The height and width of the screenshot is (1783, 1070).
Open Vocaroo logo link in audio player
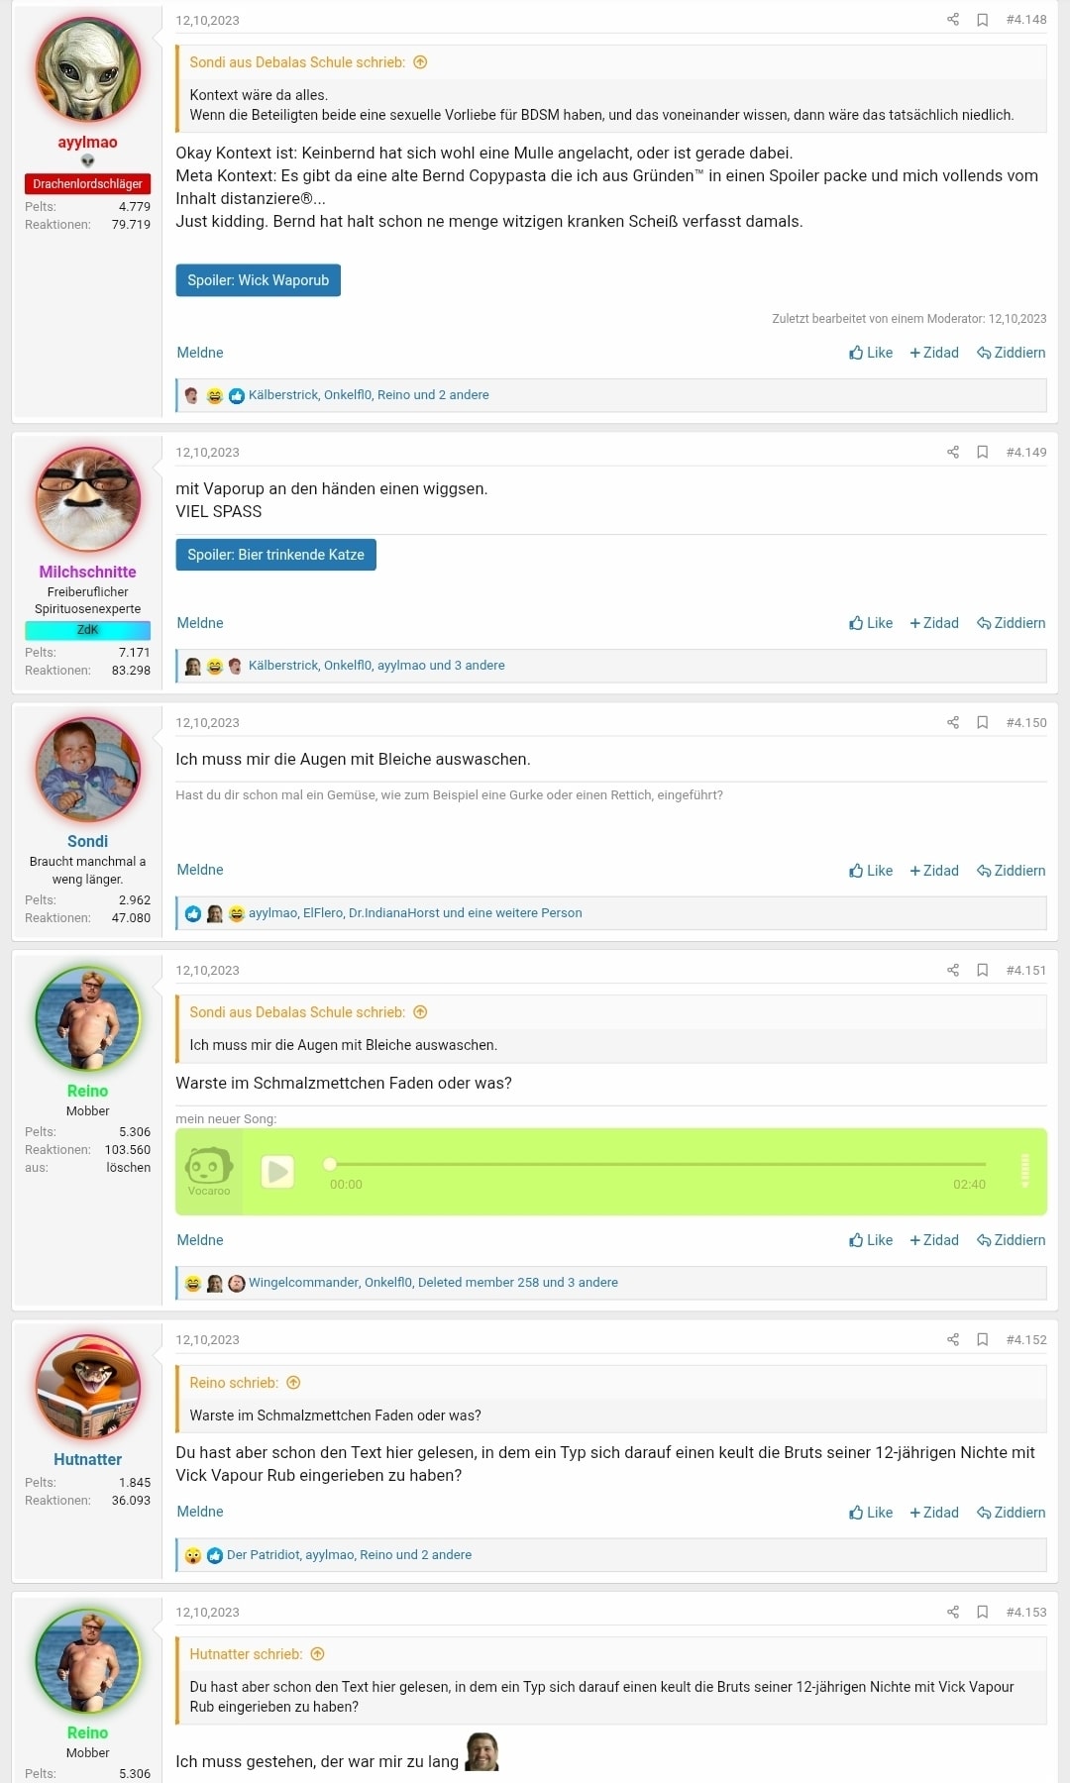point(209,1172)
